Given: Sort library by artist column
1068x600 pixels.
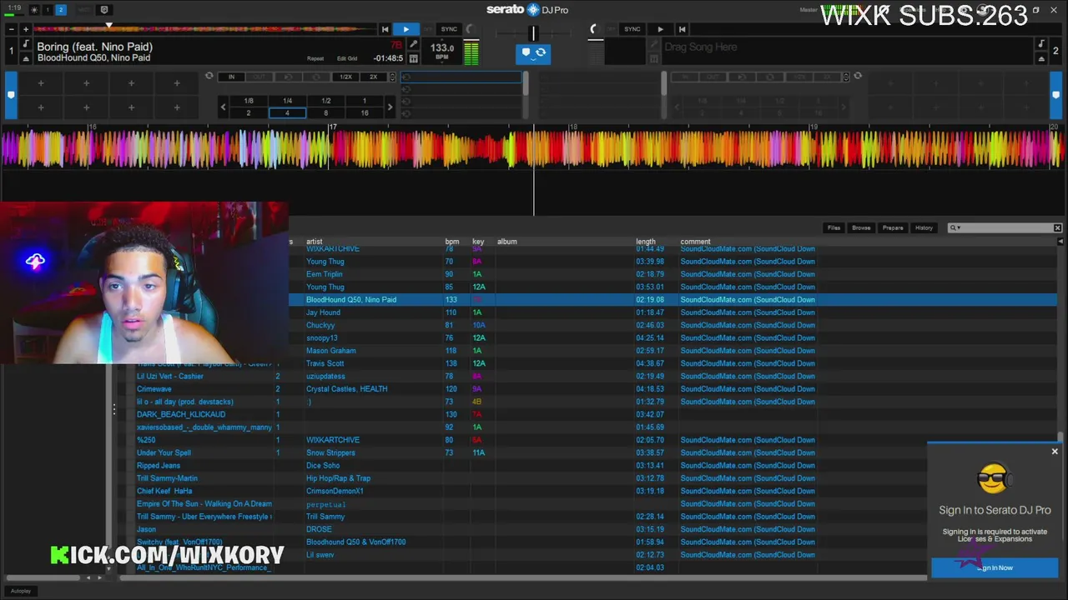Looking at the screenshot, I should [314, 242].
